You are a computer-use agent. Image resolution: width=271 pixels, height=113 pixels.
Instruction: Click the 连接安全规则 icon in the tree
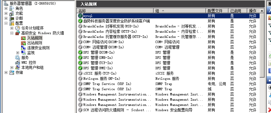click(23, 48)
